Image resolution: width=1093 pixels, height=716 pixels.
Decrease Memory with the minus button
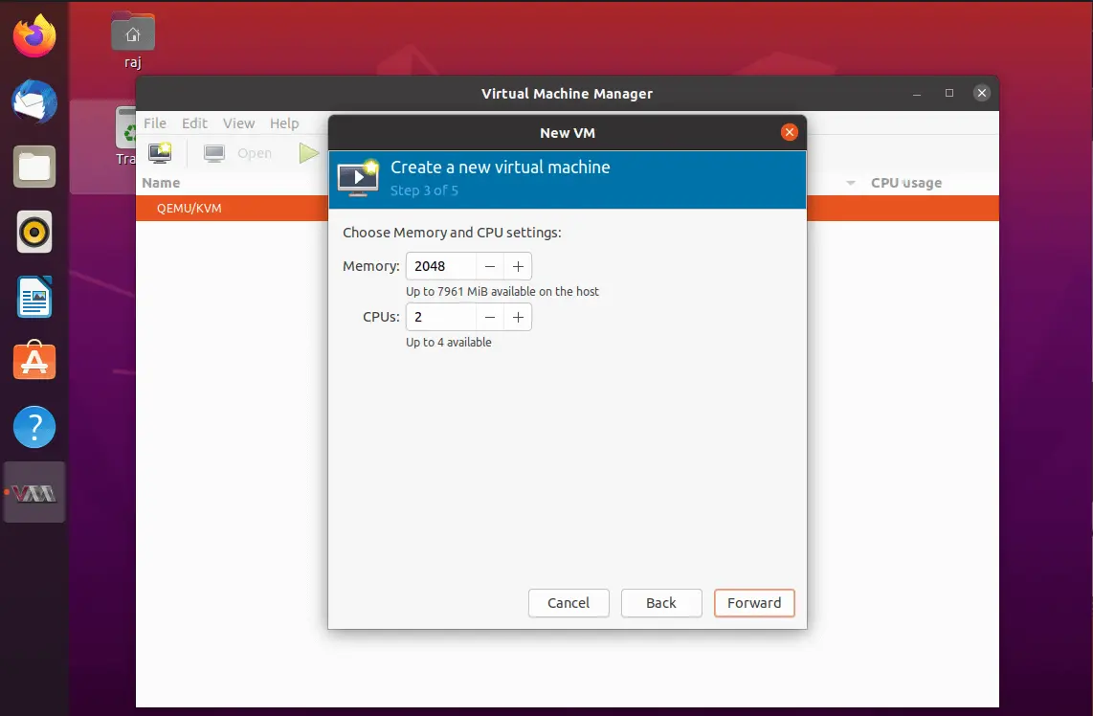(490, 266)
